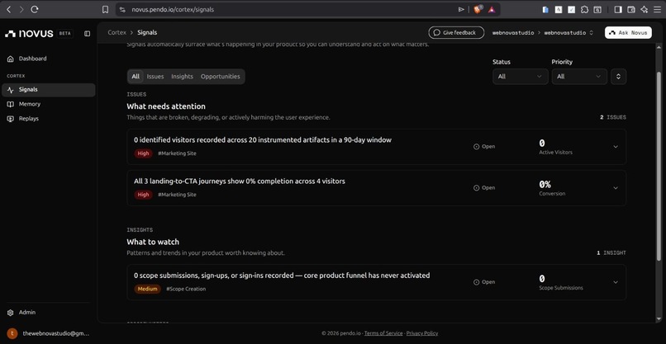Open Memory in the sidebar
Screen dimensions: 666x344
click(48, 104)
